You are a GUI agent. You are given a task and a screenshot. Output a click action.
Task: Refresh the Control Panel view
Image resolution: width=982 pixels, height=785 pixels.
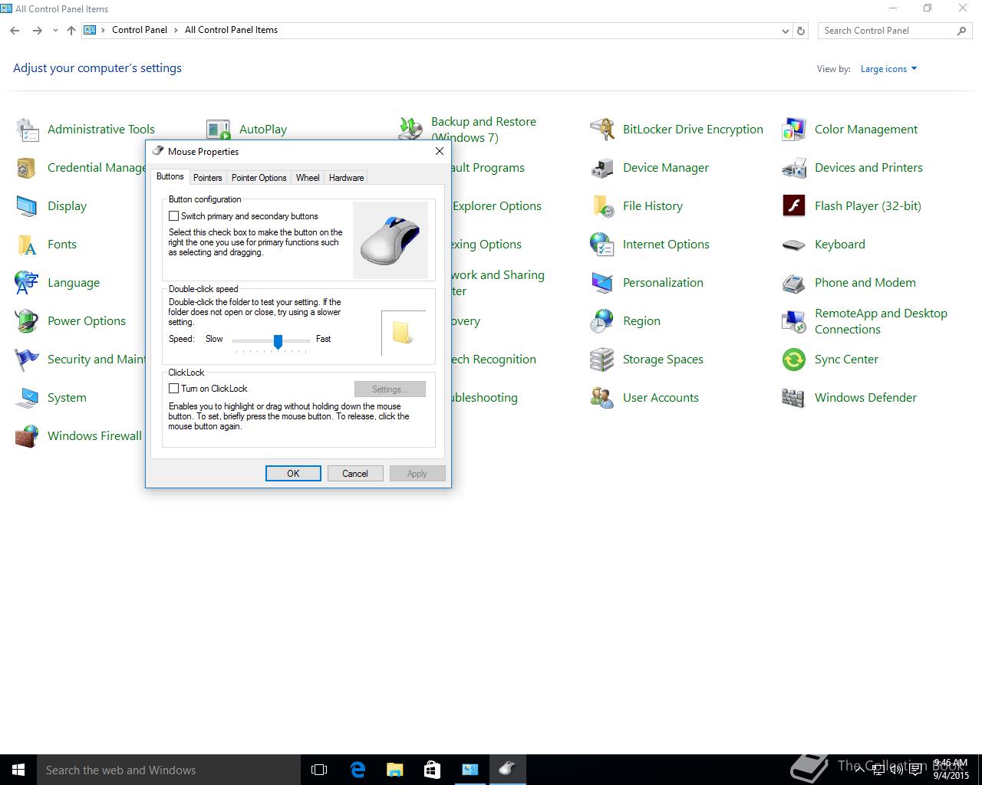801,31
